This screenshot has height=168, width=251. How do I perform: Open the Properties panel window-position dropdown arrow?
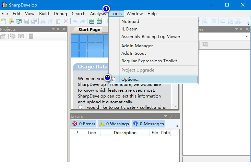tap(236, 29)
